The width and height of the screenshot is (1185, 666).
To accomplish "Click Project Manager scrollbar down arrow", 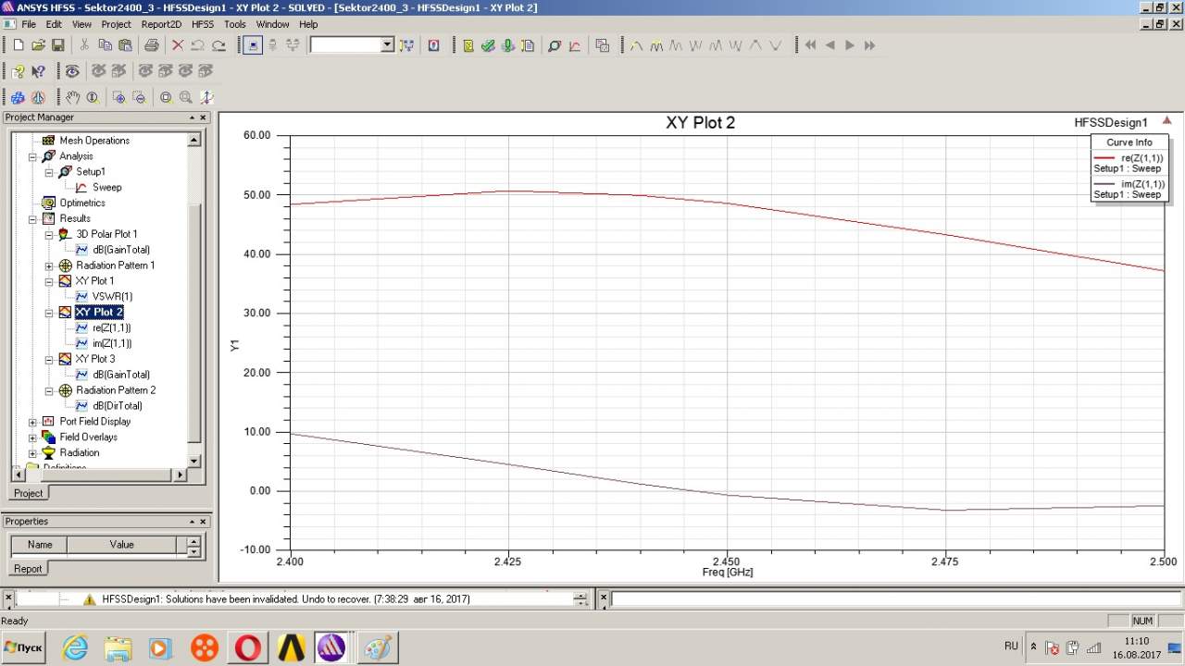I will coord(193,461).
